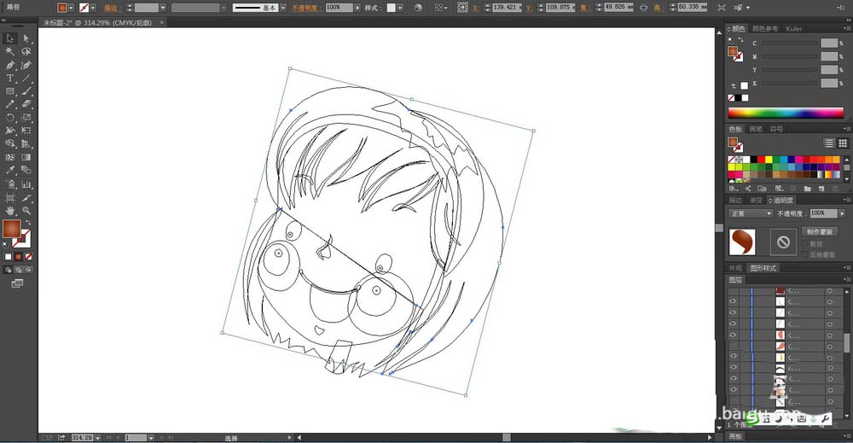Viewport: 853px width, 443px height.
Task: Select the Direct Selection tool (white arrow)
Action: [26, 38]
